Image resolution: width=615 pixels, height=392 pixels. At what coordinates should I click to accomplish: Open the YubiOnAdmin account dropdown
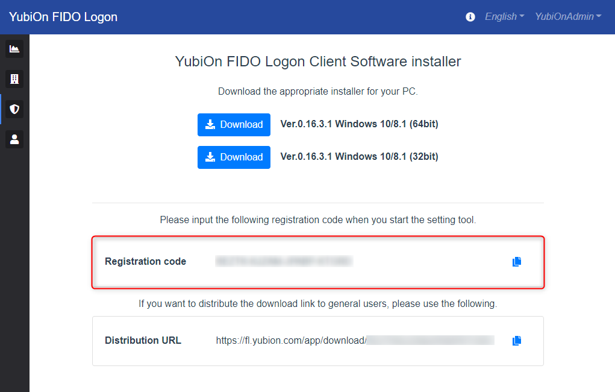coord(568,17)
